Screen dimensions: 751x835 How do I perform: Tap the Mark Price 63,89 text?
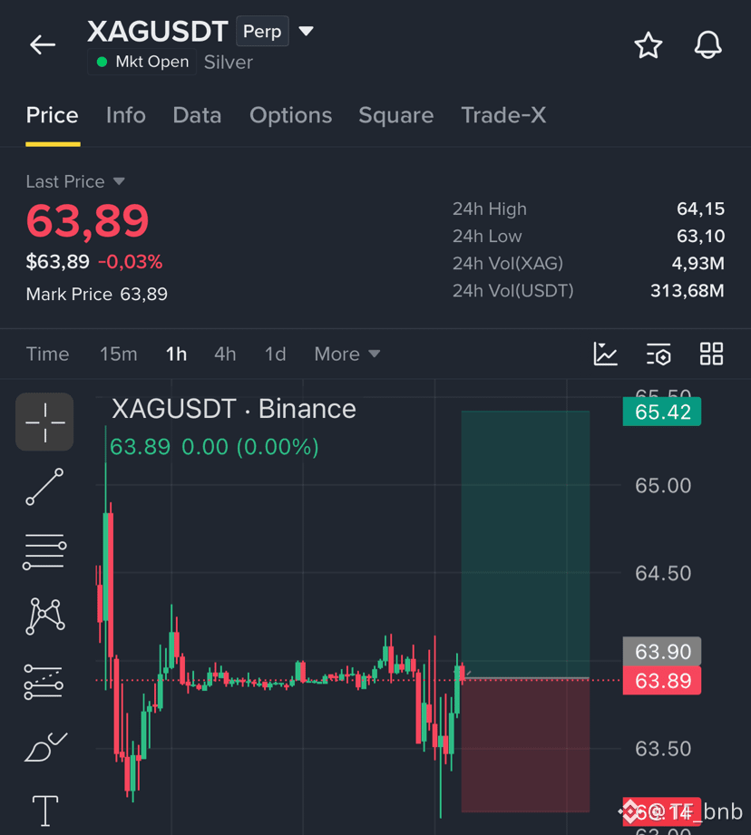click(96, 294)
